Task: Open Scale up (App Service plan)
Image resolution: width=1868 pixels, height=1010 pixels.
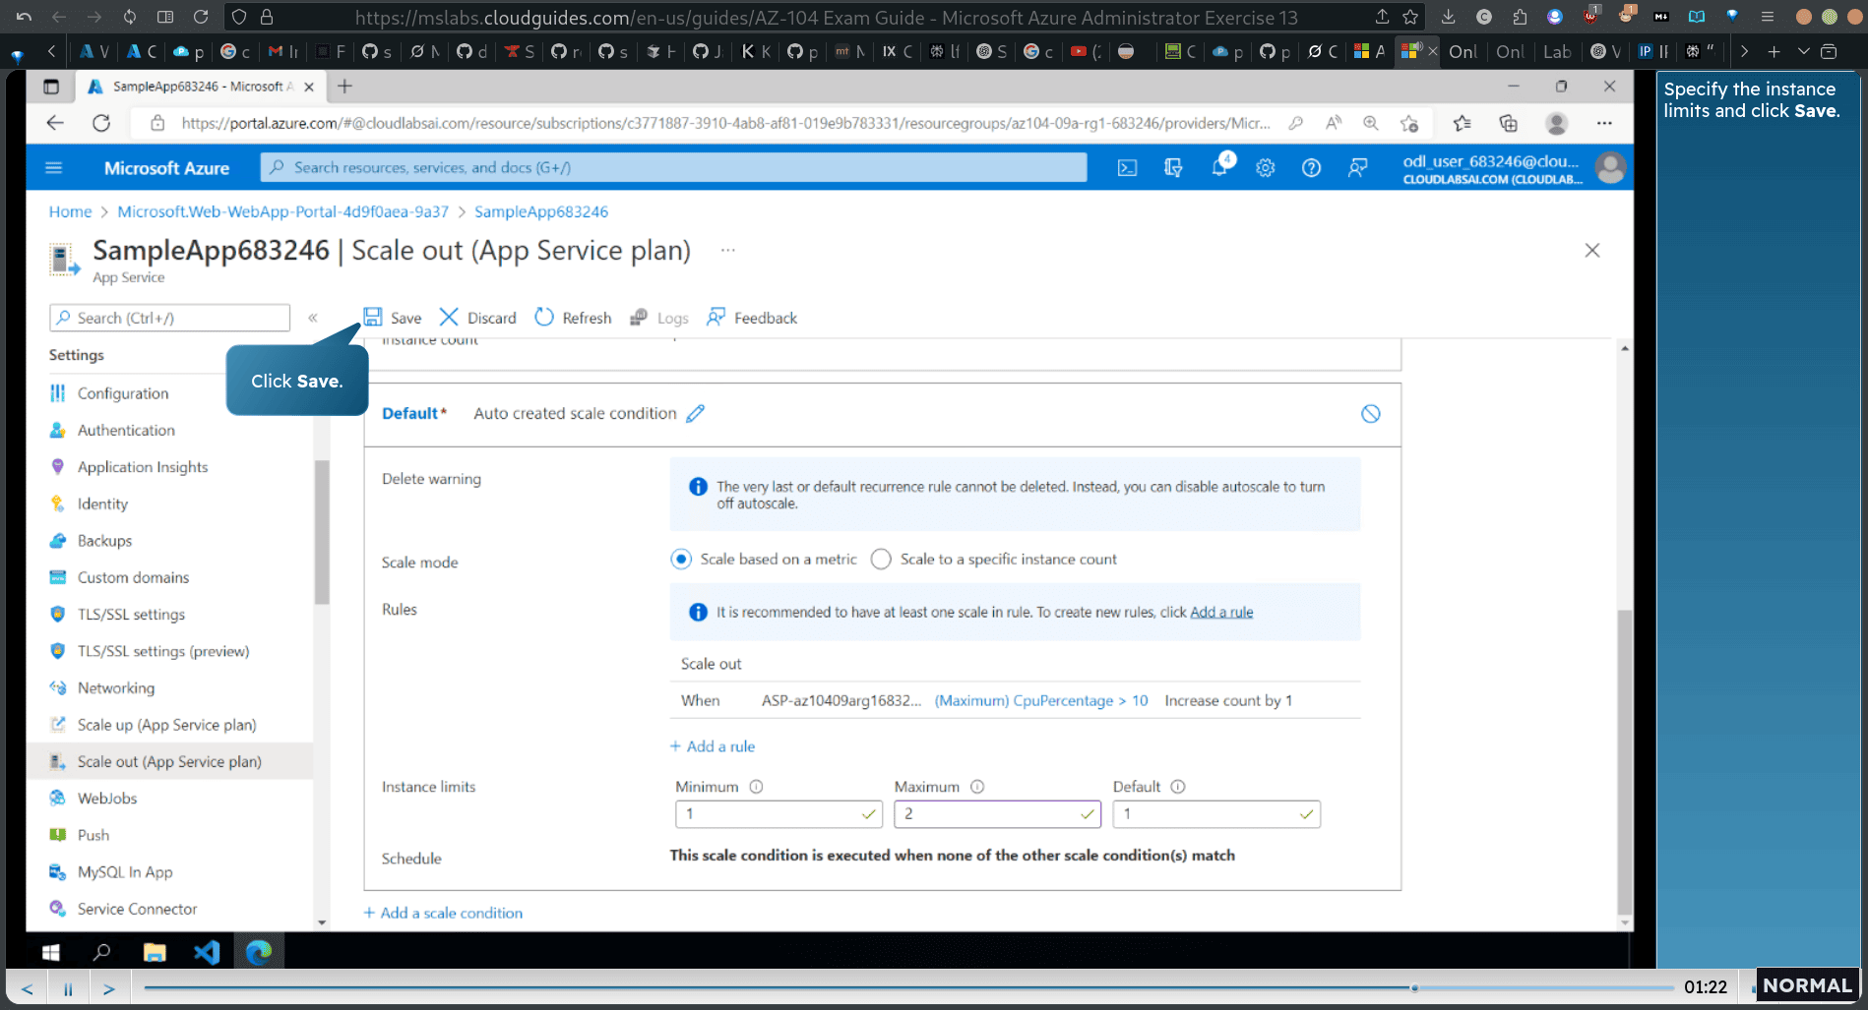Action: click(x=166, y=725)
